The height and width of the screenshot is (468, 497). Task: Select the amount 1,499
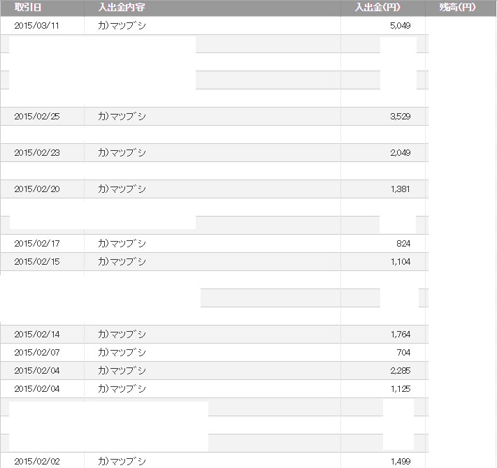[x=401, y=461]
